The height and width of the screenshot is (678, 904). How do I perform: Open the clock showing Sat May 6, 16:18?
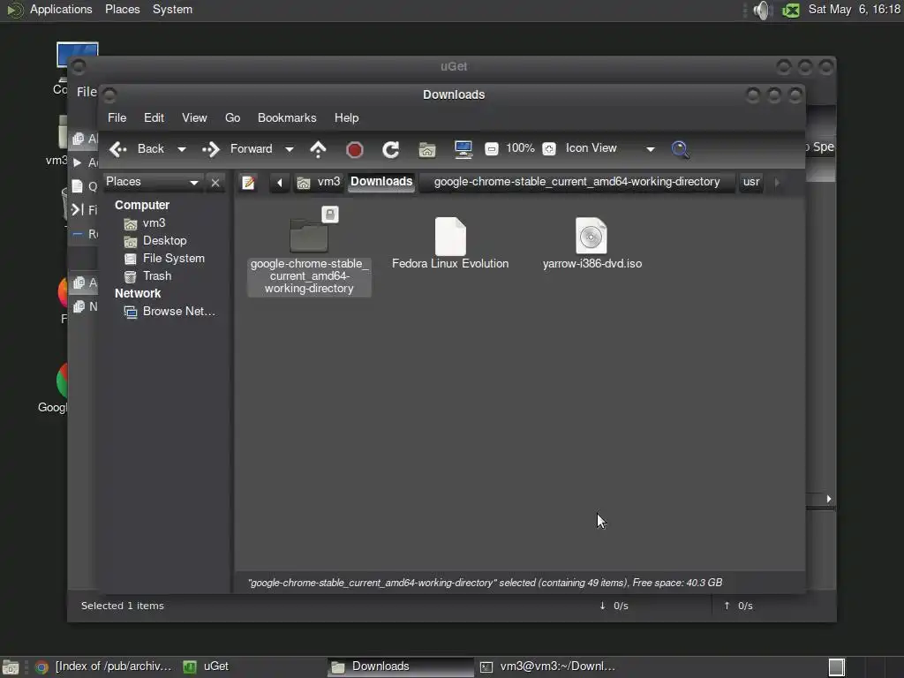(x=854, y=10)
